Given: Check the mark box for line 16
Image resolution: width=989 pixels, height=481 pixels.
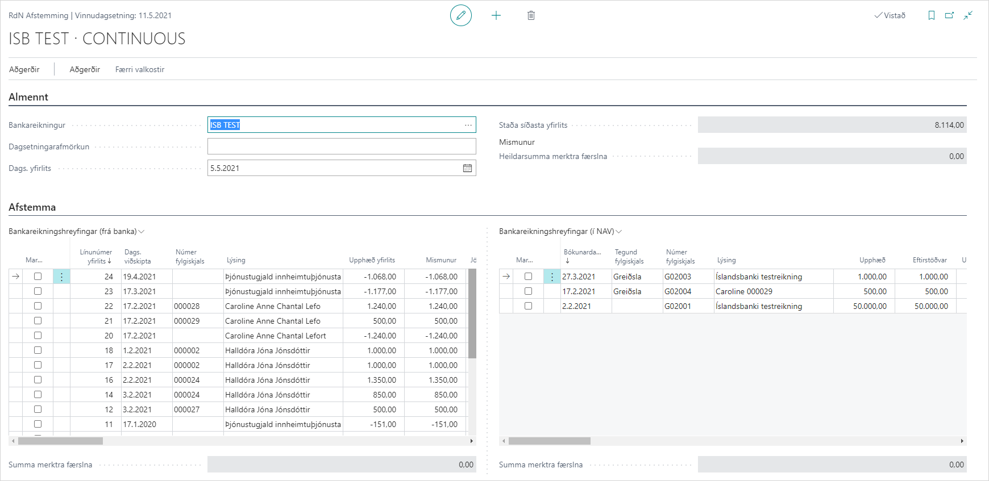Looking at the screenshot, I should coord(38,380).
